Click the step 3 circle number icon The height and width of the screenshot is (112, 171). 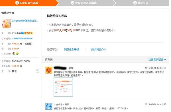135,3
